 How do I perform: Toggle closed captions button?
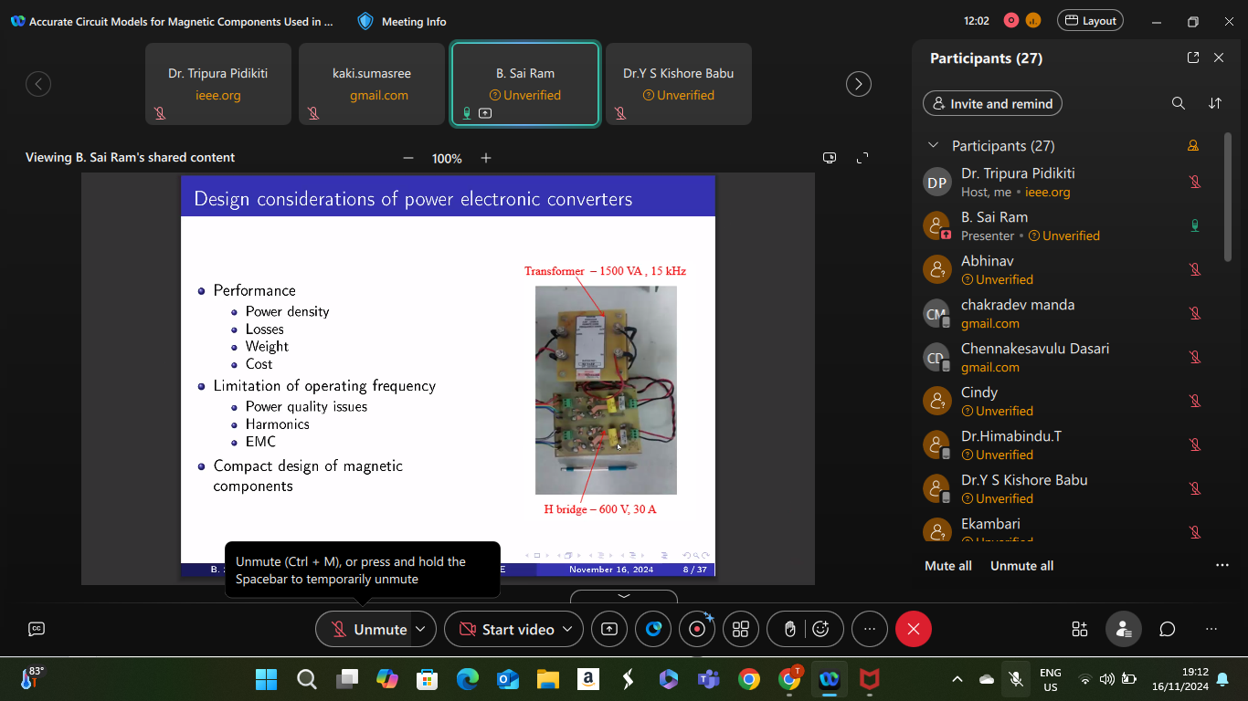coord(37,629)
